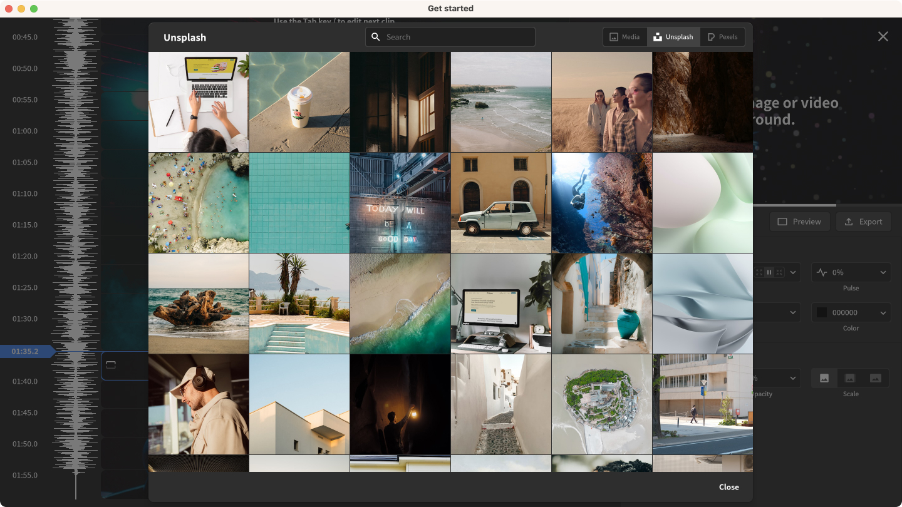
Task: Click the 01:35.2 playhead marker
Action: click(x=28, y=351)
